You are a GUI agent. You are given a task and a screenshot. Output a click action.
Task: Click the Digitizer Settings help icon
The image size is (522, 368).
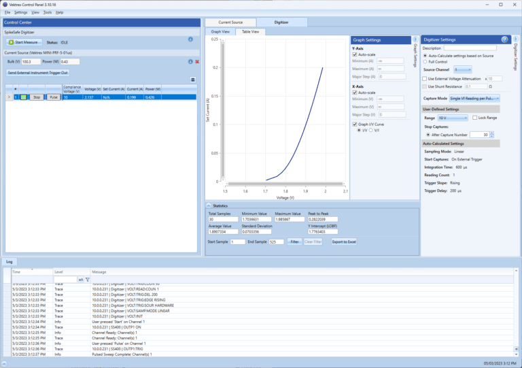[504, 39]
